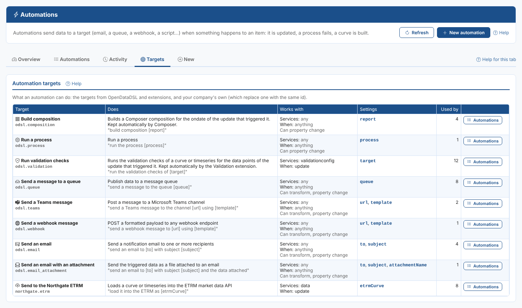Switch to the Overview tab
The width and height of the screenshot is (522, 308).
26,59
